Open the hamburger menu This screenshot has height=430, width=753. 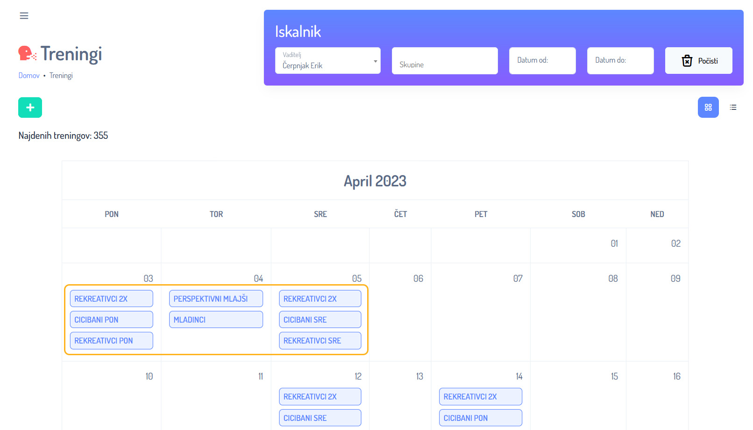coord(24,16)
